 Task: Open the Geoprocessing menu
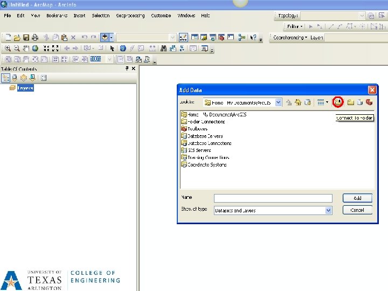tap(130, 15)
